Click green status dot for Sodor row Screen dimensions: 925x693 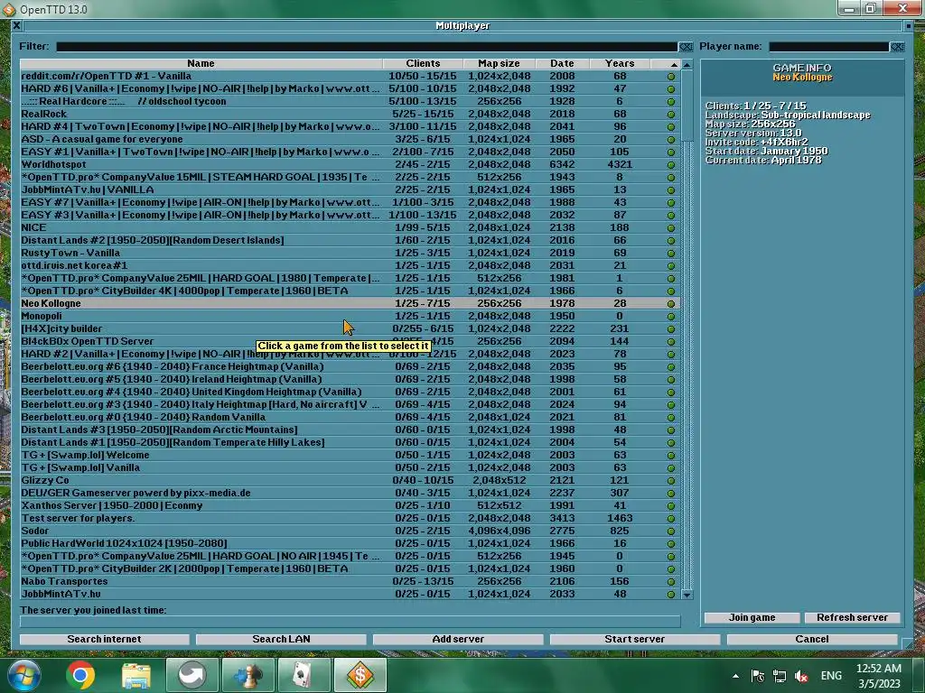coord(671,531)
